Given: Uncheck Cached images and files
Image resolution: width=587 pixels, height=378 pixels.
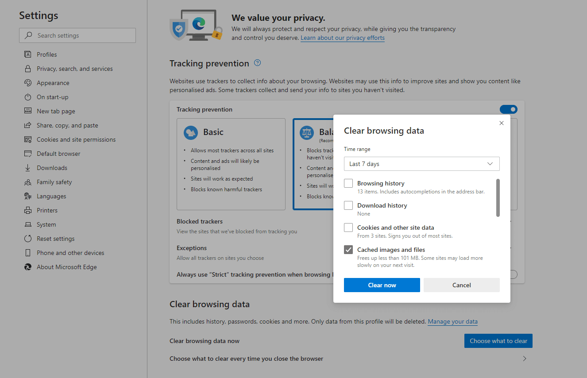Looking at the screenshot, I should coord(348,250).
